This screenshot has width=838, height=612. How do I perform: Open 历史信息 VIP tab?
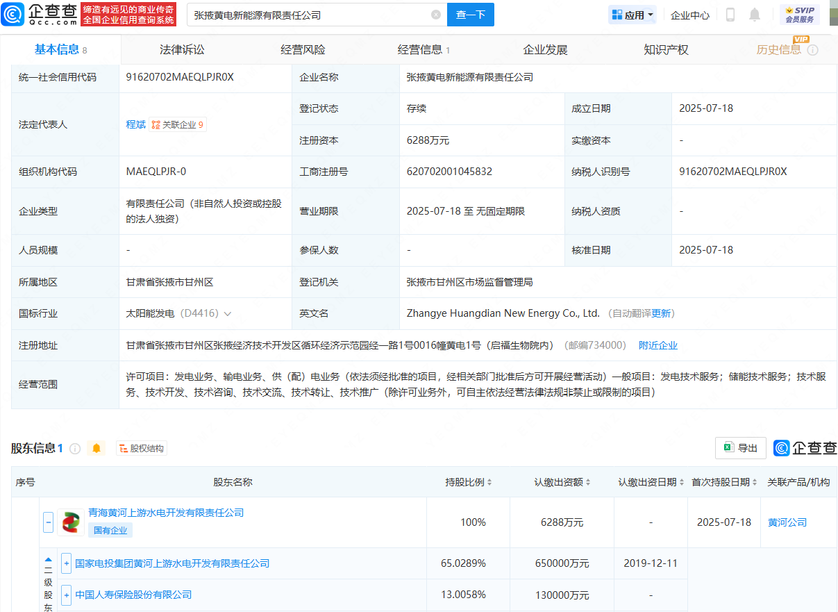[x=778, y=49]
